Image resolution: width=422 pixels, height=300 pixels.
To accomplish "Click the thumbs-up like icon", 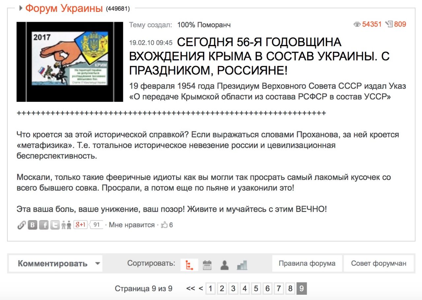I will point(164,225).
